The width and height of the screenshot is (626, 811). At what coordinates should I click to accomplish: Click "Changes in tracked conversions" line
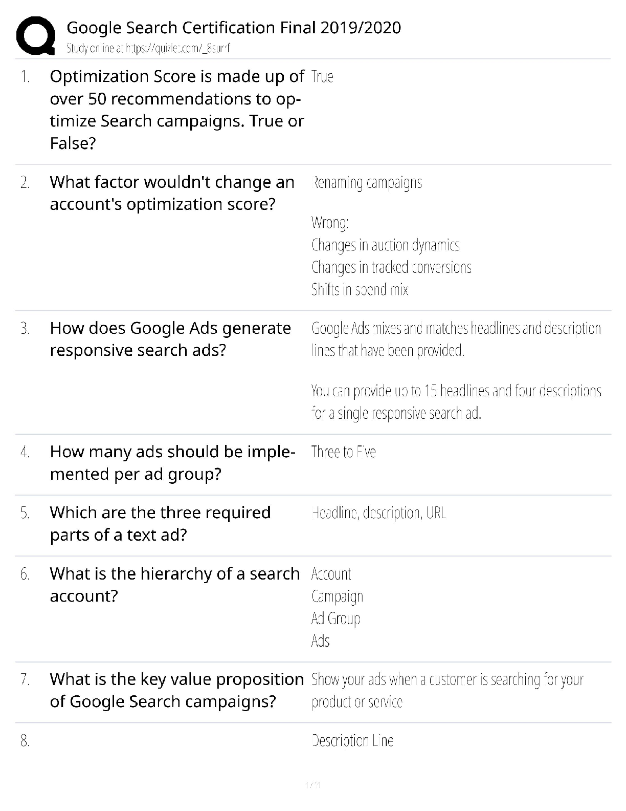pyautogui.click(x=391, y=267)
